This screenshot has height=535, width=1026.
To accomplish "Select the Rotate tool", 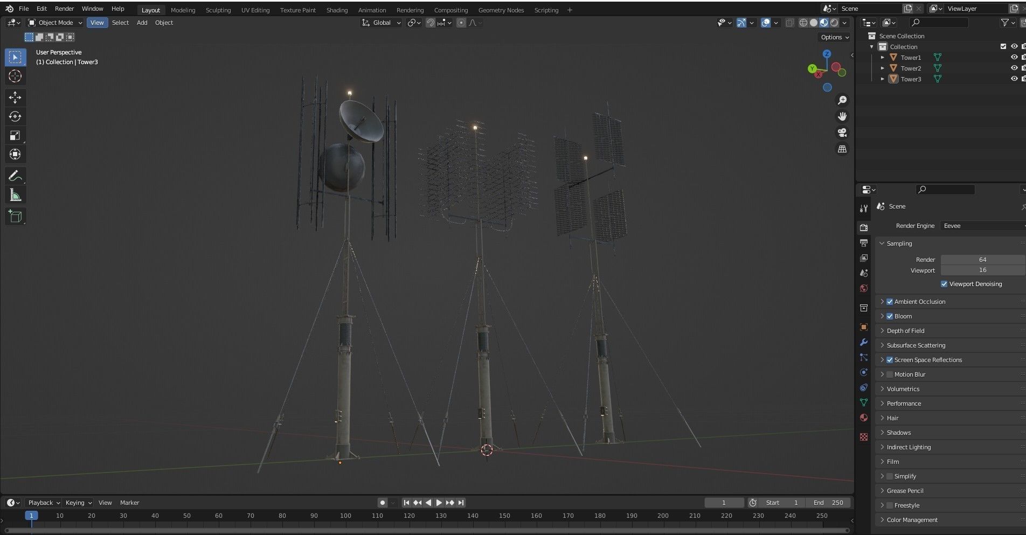I will coord(15,116).
